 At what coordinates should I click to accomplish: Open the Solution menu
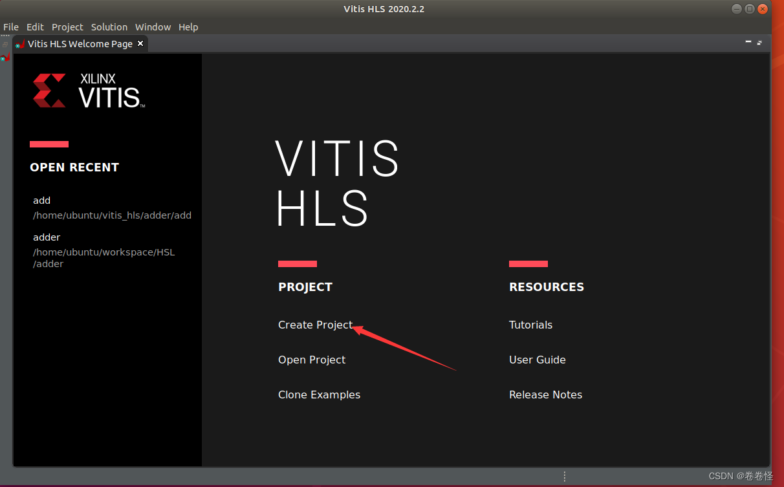click(109, 27)
